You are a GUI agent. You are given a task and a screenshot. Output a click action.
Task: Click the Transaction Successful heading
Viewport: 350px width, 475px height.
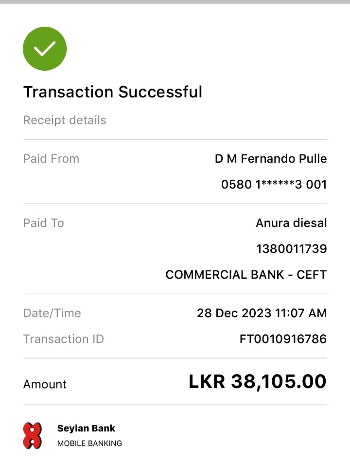113,92
